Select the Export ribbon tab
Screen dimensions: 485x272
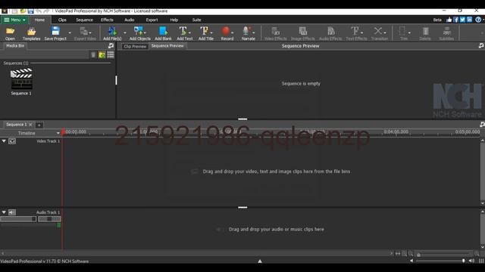pos(152,20)
